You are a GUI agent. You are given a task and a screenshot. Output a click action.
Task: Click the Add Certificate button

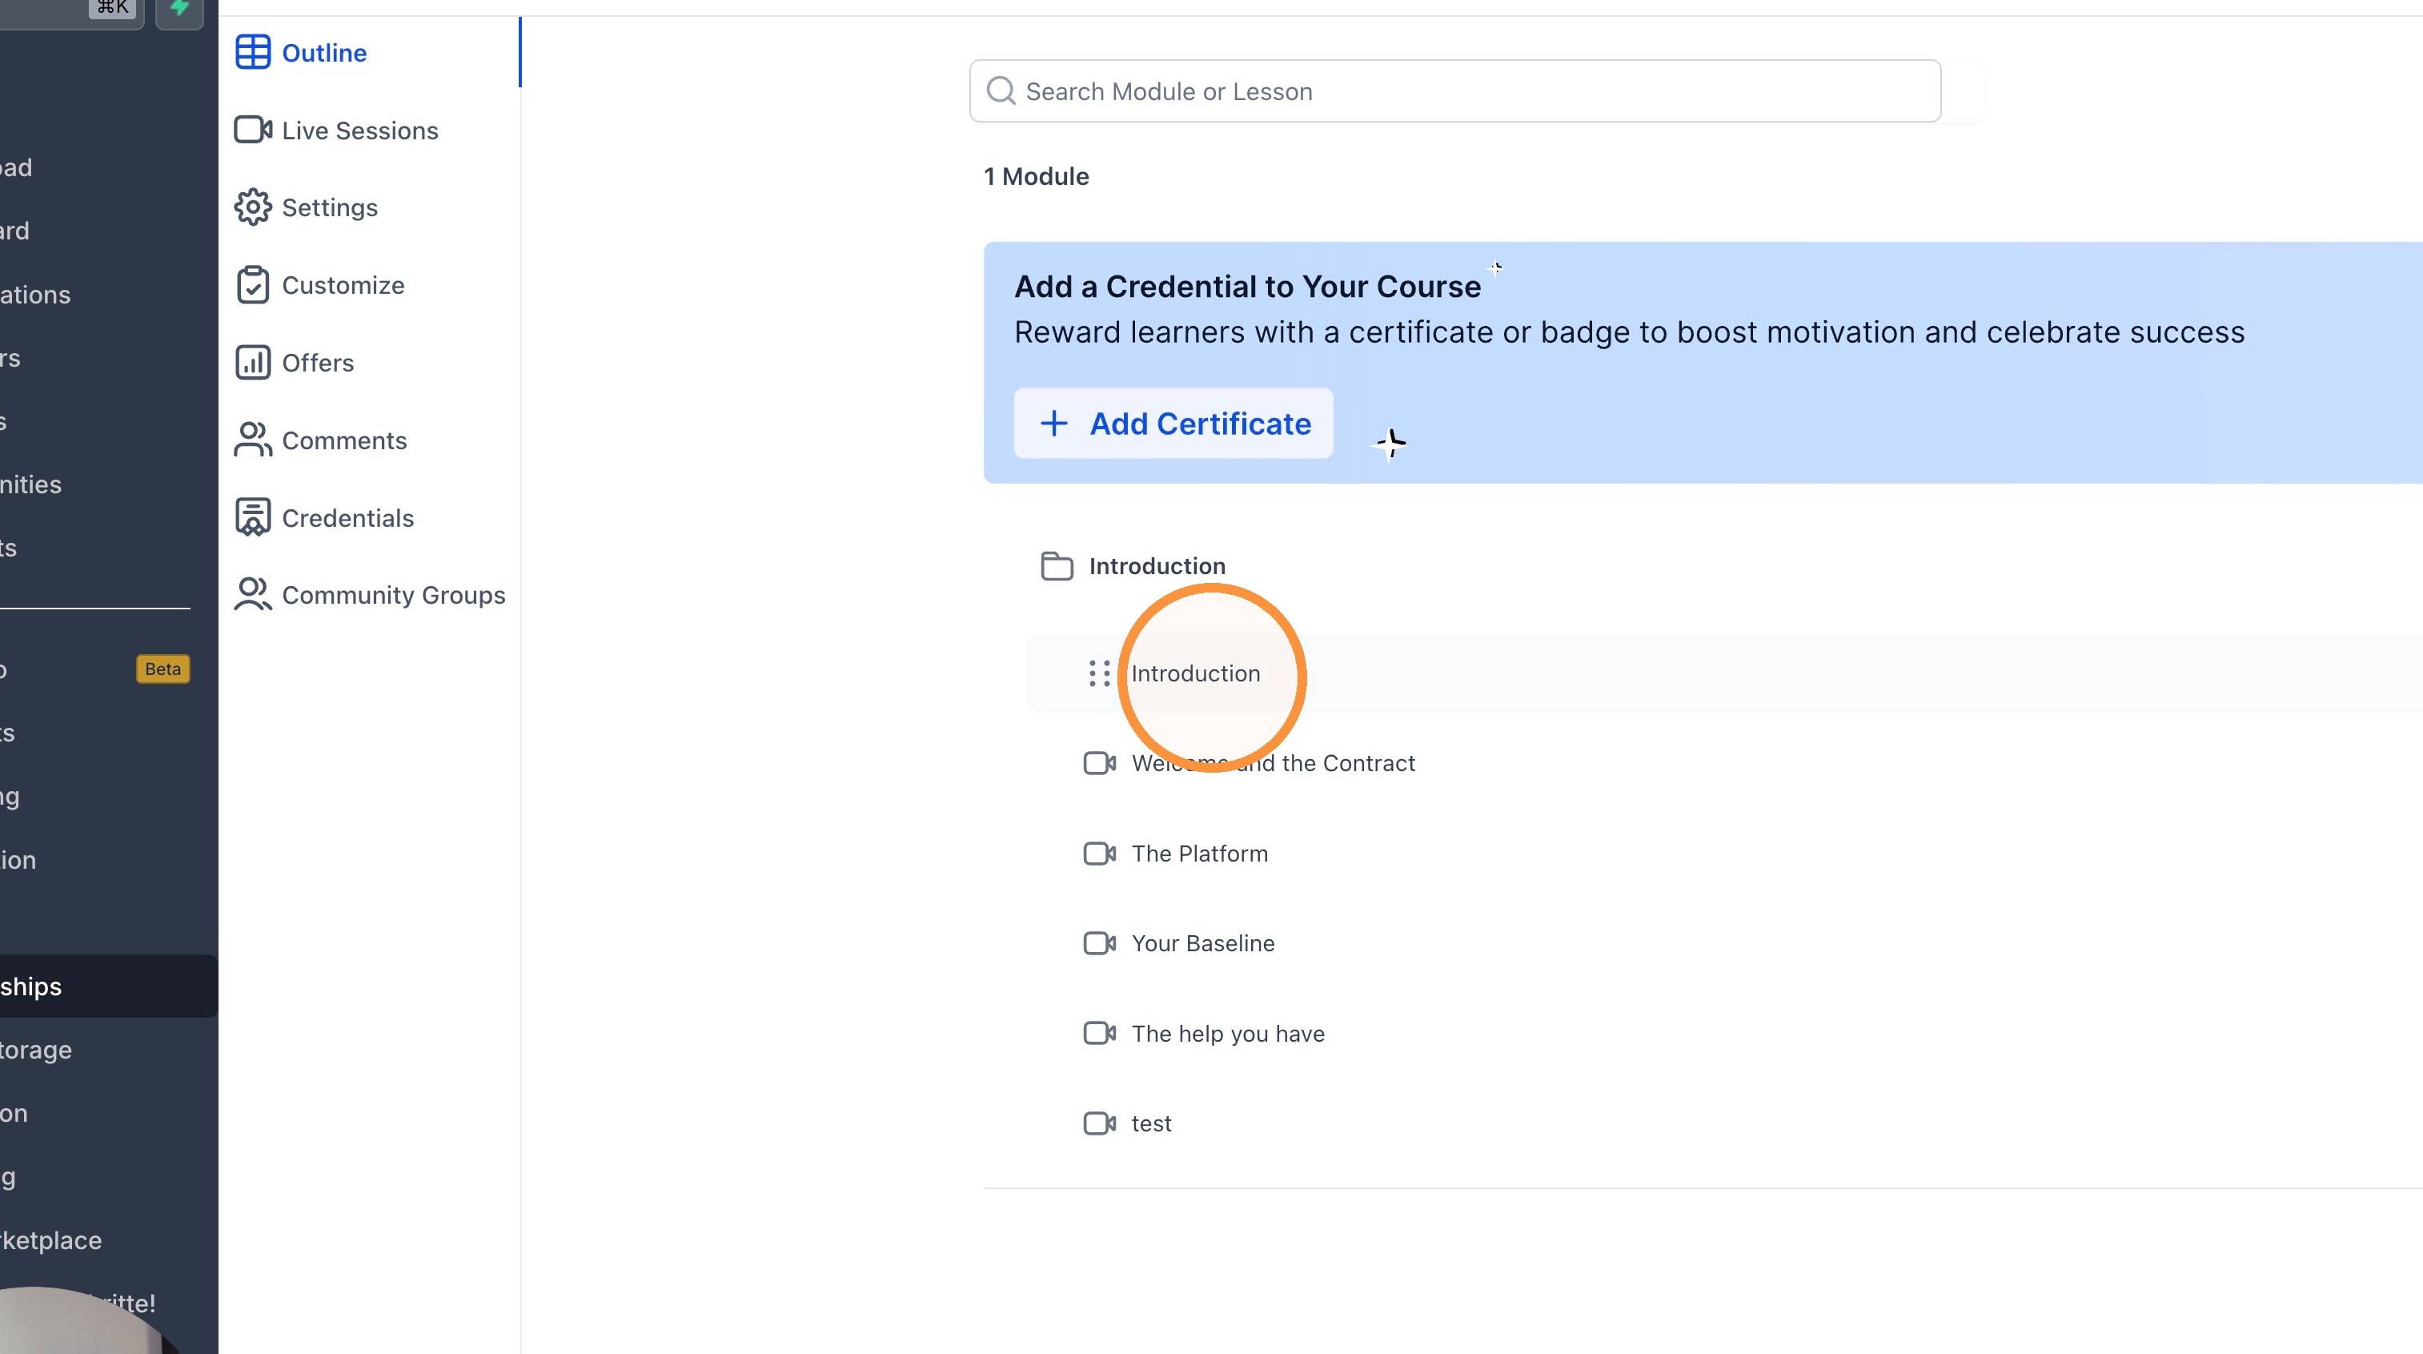(1173, 424)
